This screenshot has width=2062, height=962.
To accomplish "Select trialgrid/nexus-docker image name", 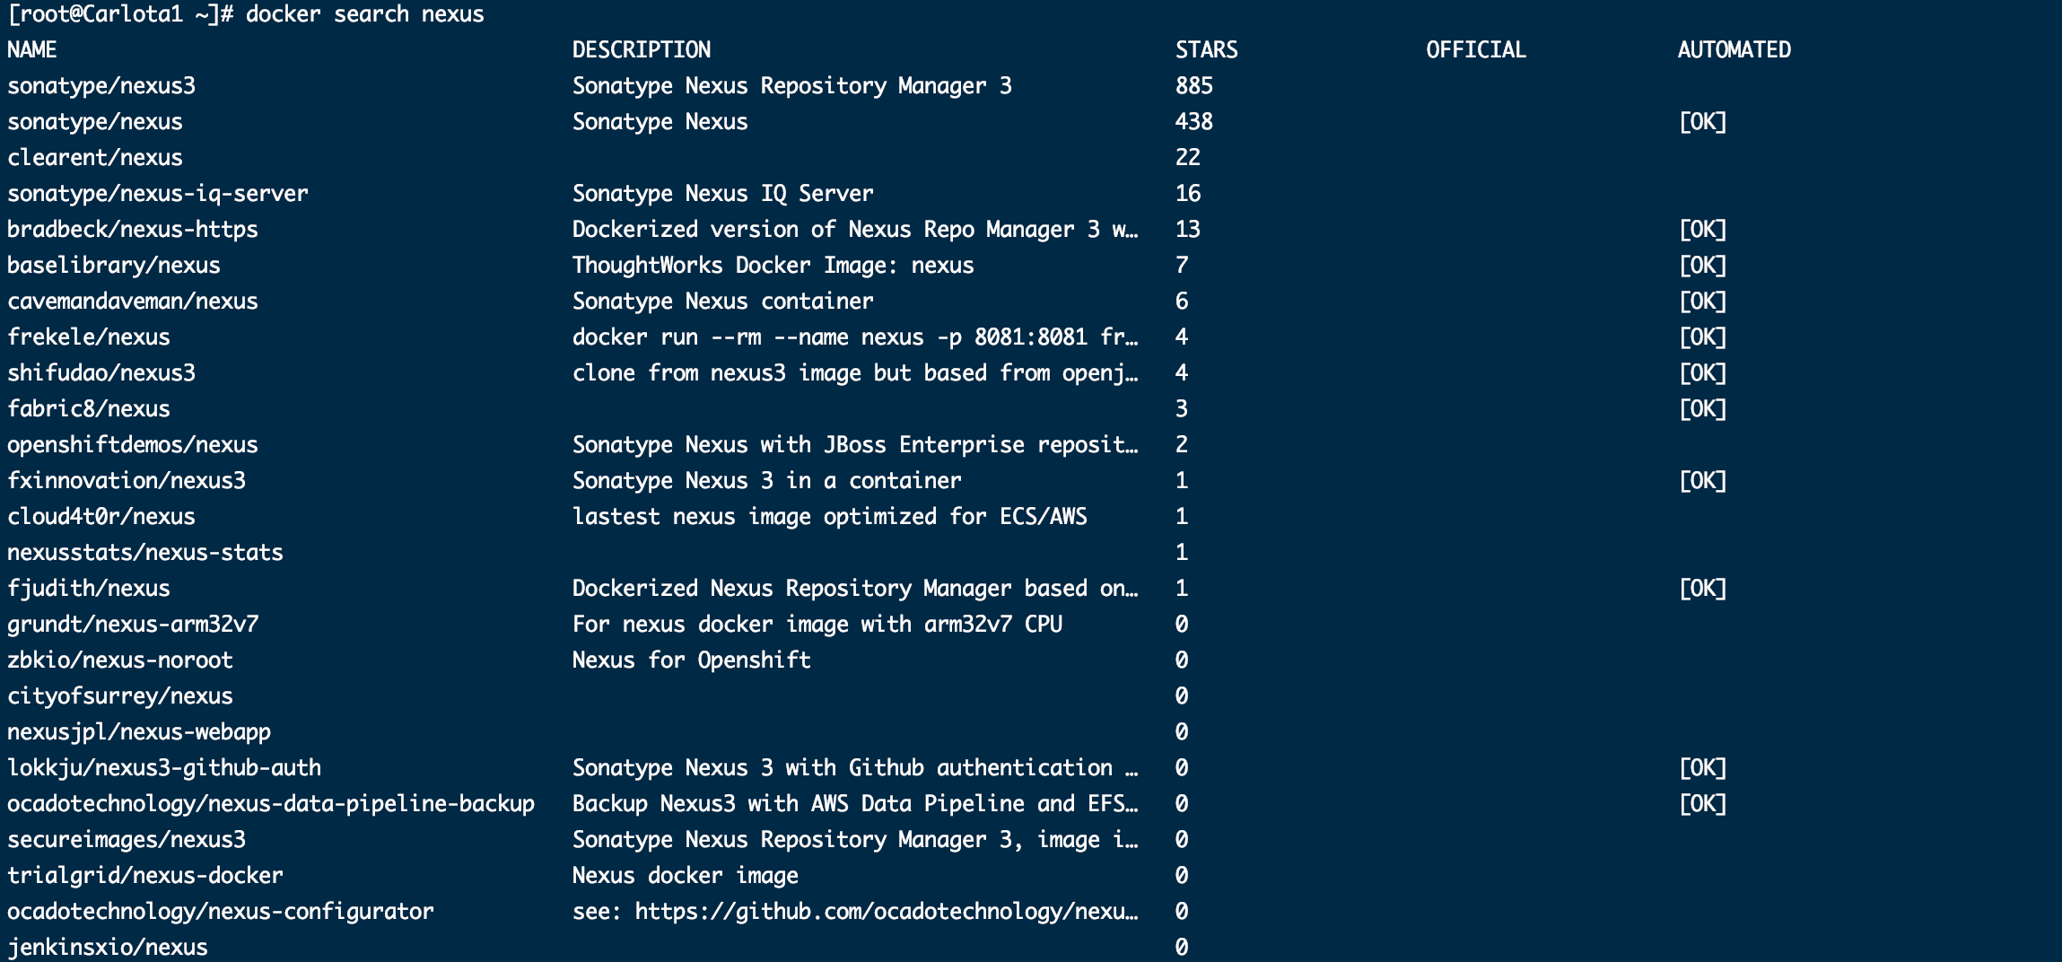I will [145, 876].
